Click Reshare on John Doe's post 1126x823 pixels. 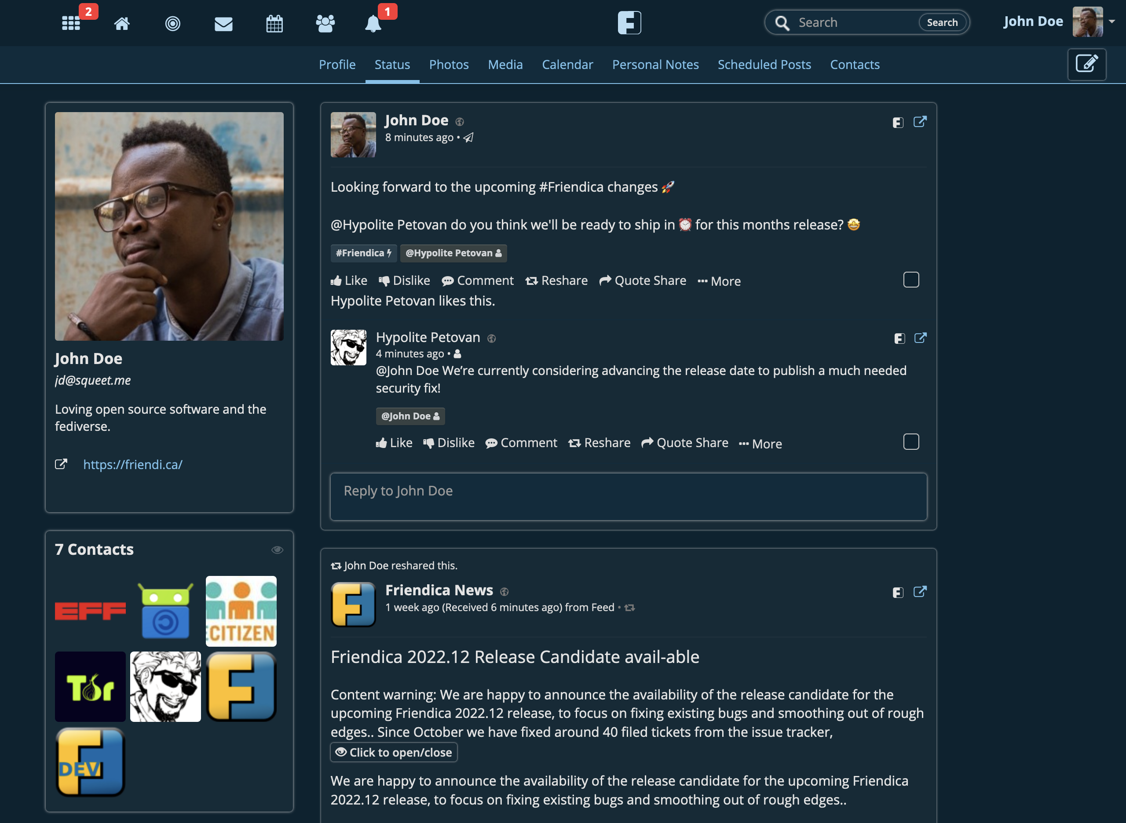[x=556, y=280]
